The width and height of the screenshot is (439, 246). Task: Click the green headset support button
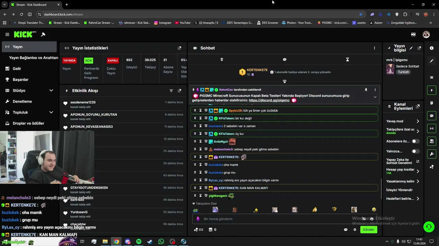point(428,227)
